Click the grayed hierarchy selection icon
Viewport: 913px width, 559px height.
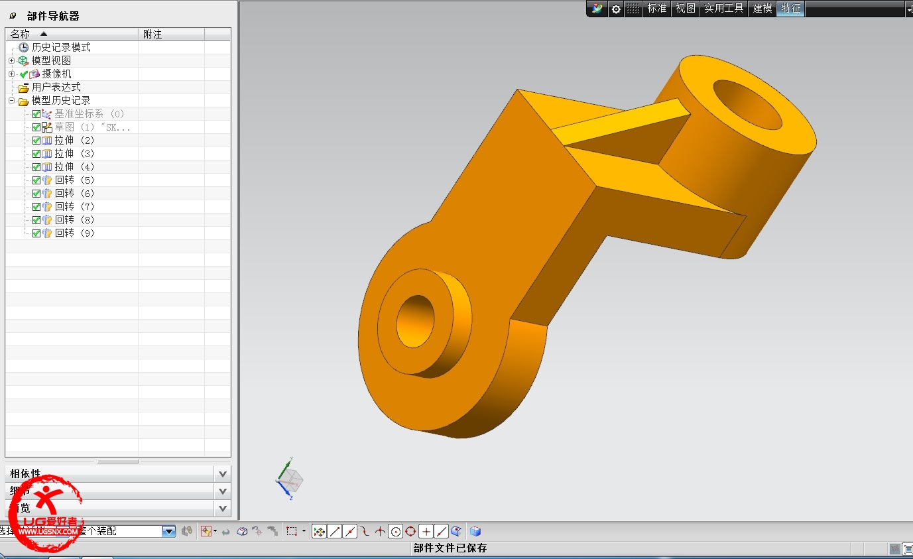coord(272,531)
